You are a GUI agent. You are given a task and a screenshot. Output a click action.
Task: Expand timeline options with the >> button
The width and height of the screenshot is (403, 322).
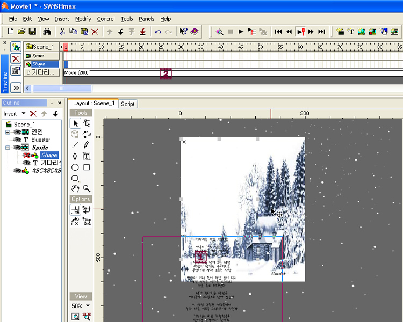click(16, 88)
